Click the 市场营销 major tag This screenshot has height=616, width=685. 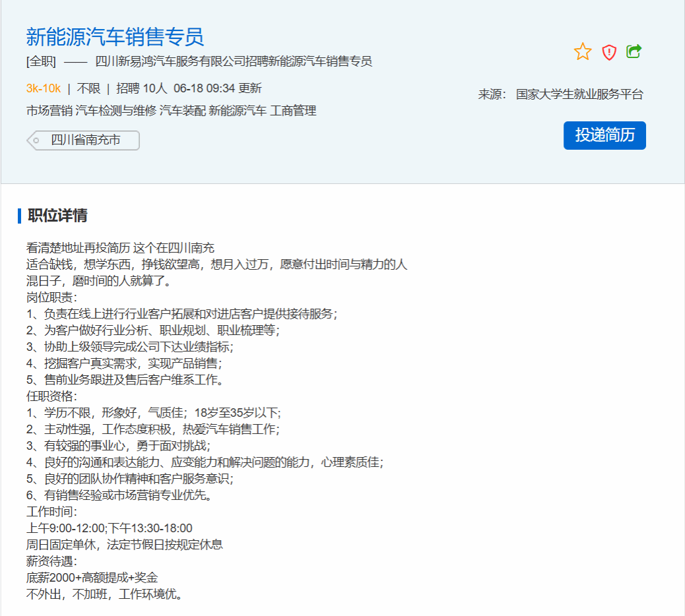[49, 111]
